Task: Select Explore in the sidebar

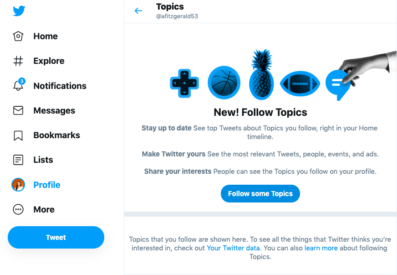Action: [49, 61]
